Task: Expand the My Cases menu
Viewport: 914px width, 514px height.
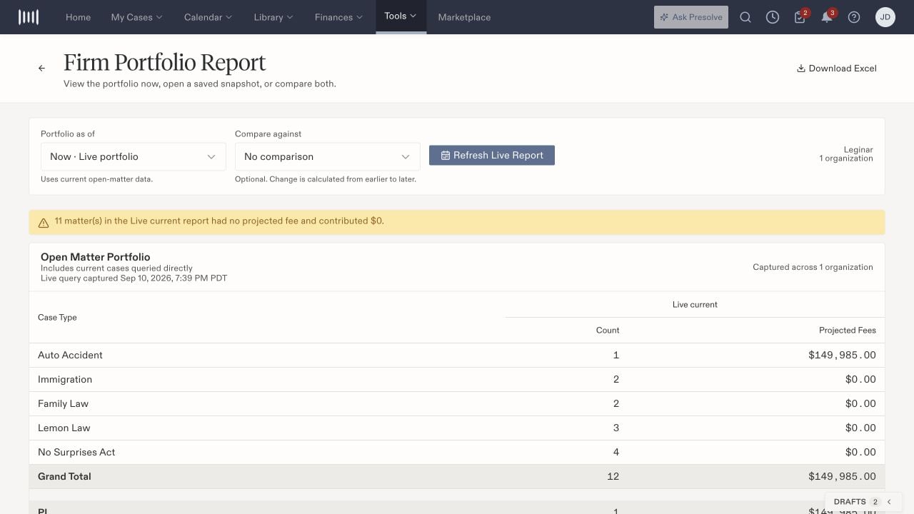Action: pyautogui.click(x=136, y=17)
